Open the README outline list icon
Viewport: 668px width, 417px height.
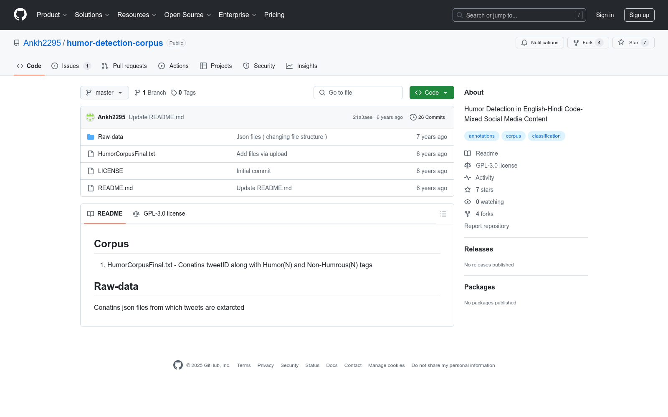pos(443,214)
